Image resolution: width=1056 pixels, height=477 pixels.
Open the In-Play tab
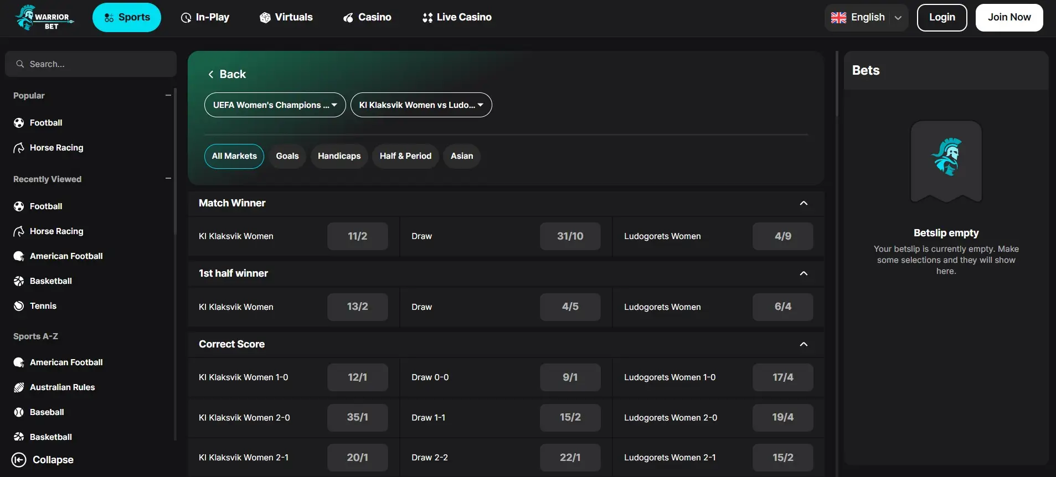coord(205,17)
